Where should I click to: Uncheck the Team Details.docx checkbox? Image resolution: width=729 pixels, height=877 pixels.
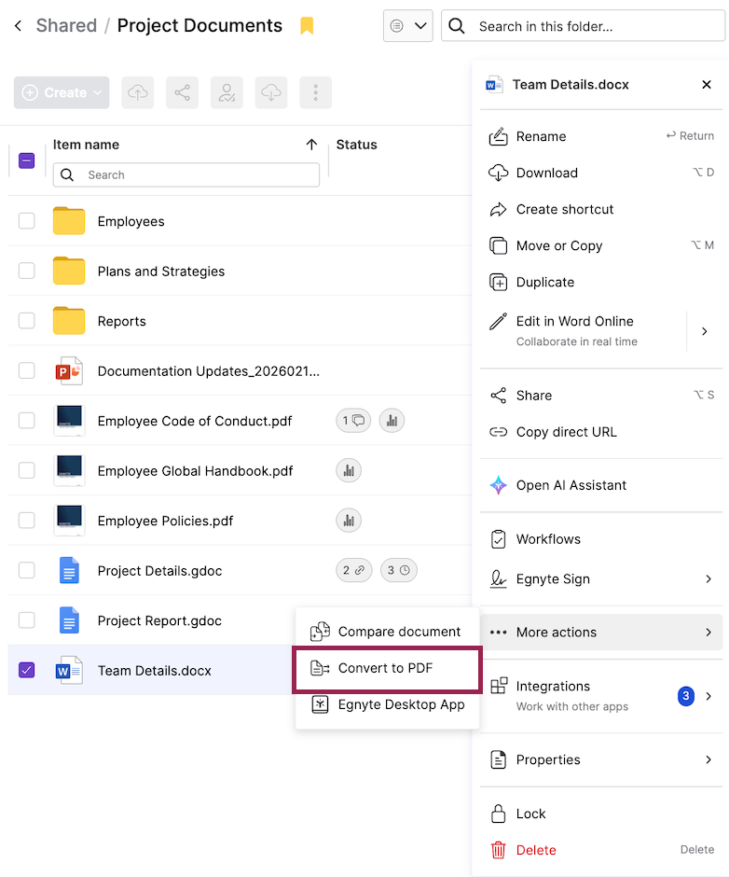click(27, 670)
